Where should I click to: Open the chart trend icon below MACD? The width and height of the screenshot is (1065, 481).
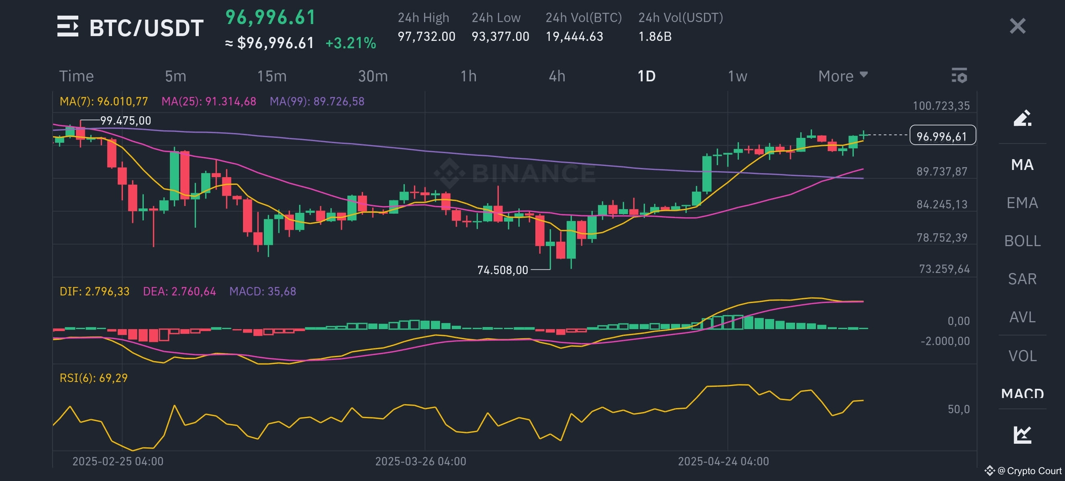(x=1022, y=435)
